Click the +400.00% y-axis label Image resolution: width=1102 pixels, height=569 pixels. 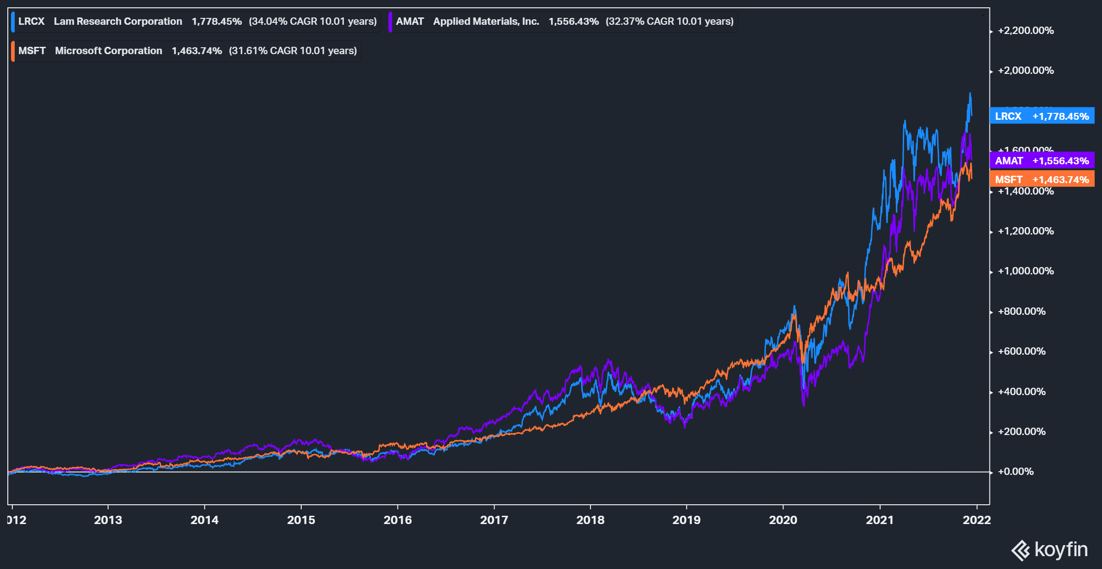[x=1022, y=392]
